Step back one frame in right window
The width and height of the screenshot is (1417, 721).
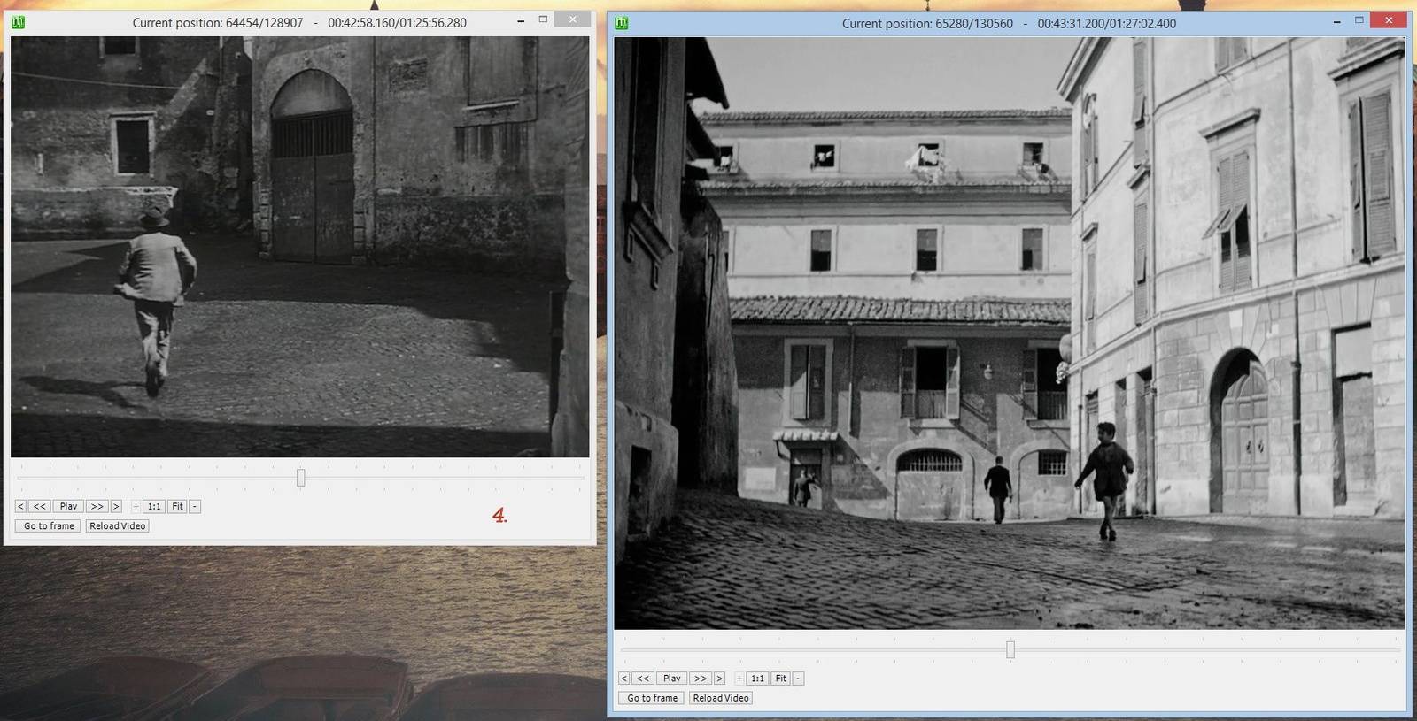[624, 679]
